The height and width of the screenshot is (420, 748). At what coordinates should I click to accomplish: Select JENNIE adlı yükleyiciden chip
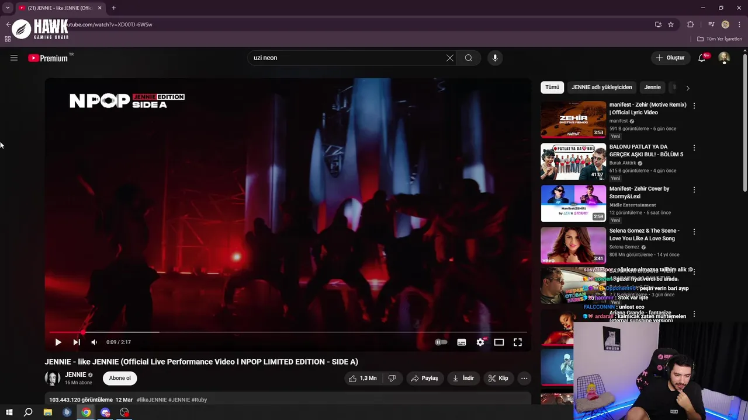(602, 87)
